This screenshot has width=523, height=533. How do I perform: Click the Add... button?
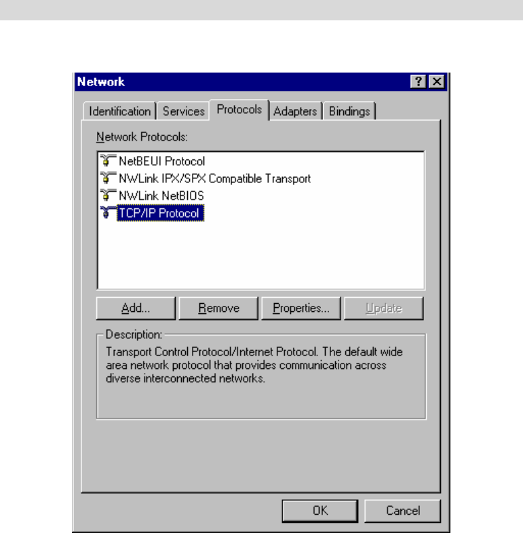[136, 309]
